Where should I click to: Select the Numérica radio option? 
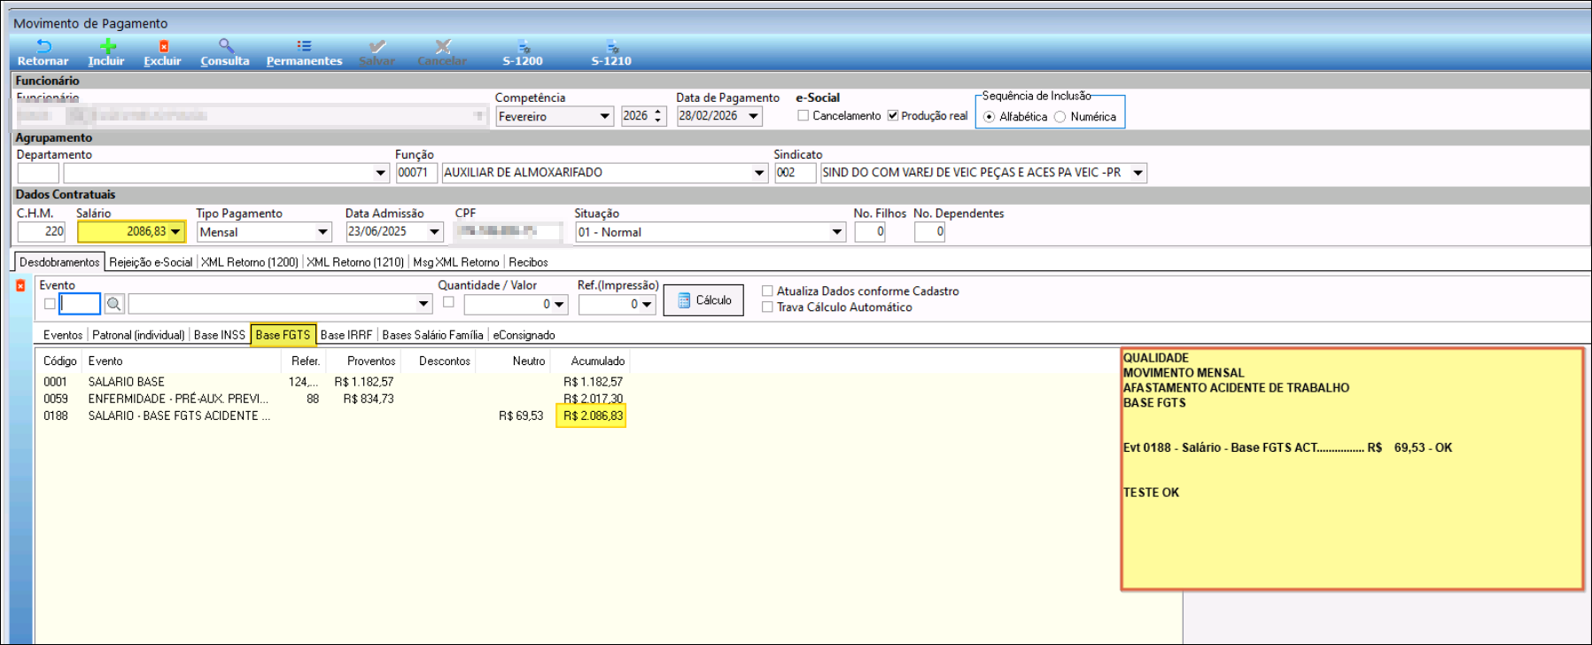point(1060,117)
